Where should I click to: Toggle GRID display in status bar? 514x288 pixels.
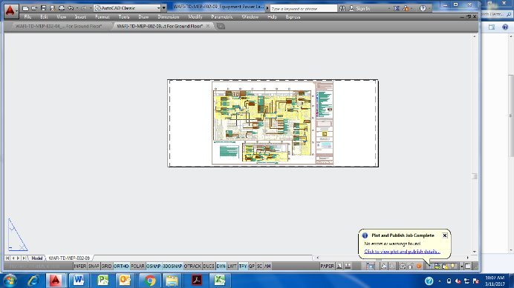pos(106,266)
